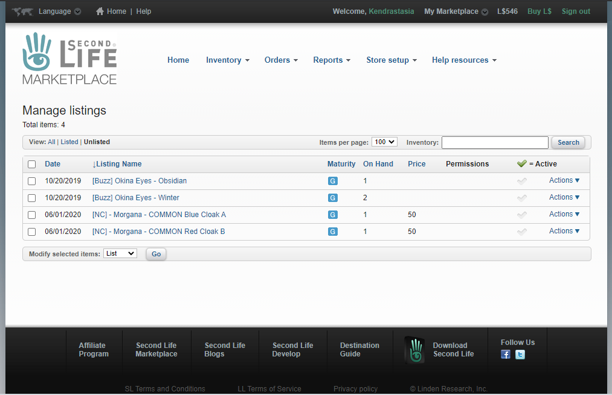Open the Help link in top bar
Screen dimensions: 612x395
click(x=144, y=11)
